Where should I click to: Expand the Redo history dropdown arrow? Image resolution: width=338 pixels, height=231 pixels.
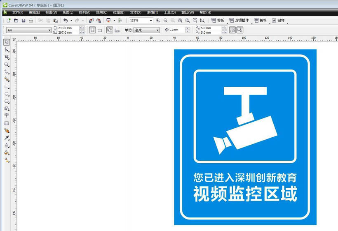point(83,21)
